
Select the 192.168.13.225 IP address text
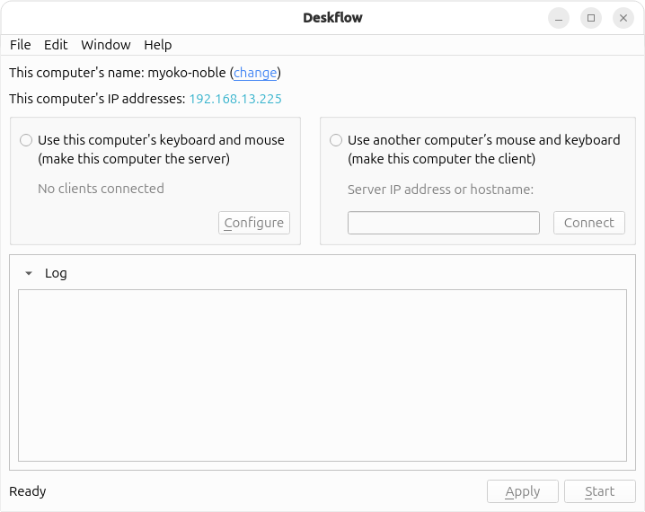tap(235, 99)
